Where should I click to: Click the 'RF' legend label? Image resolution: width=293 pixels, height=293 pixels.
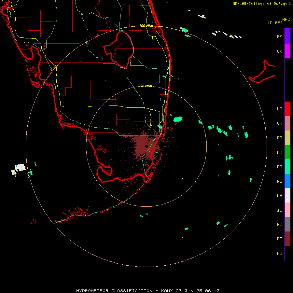tap(279, 36)
